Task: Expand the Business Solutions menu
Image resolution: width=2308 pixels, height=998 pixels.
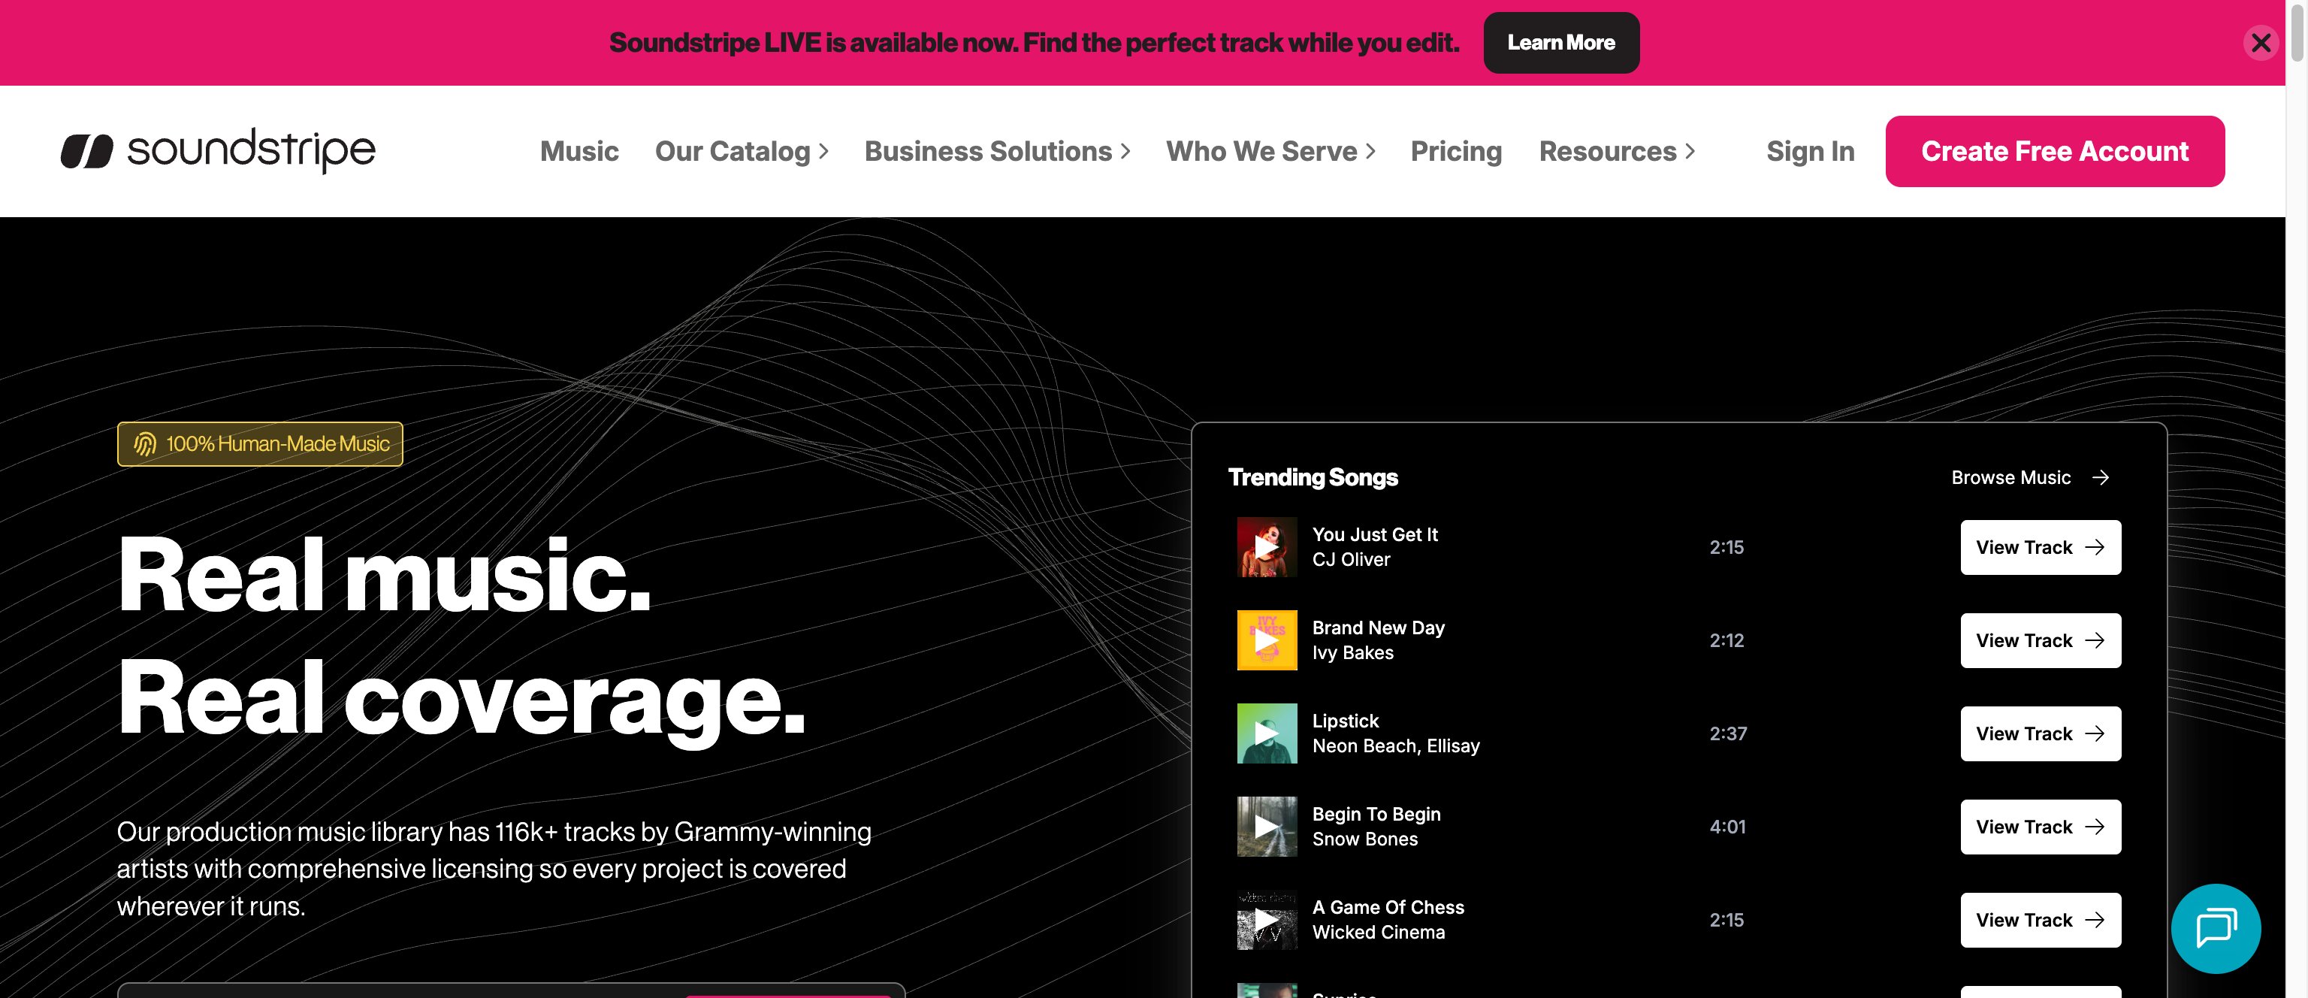Action: pyautogui.click(x=997, y=151)
